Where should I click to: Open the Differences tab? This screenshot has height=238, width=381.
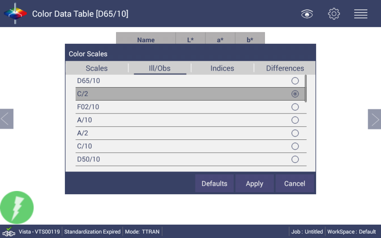[285, 68]
